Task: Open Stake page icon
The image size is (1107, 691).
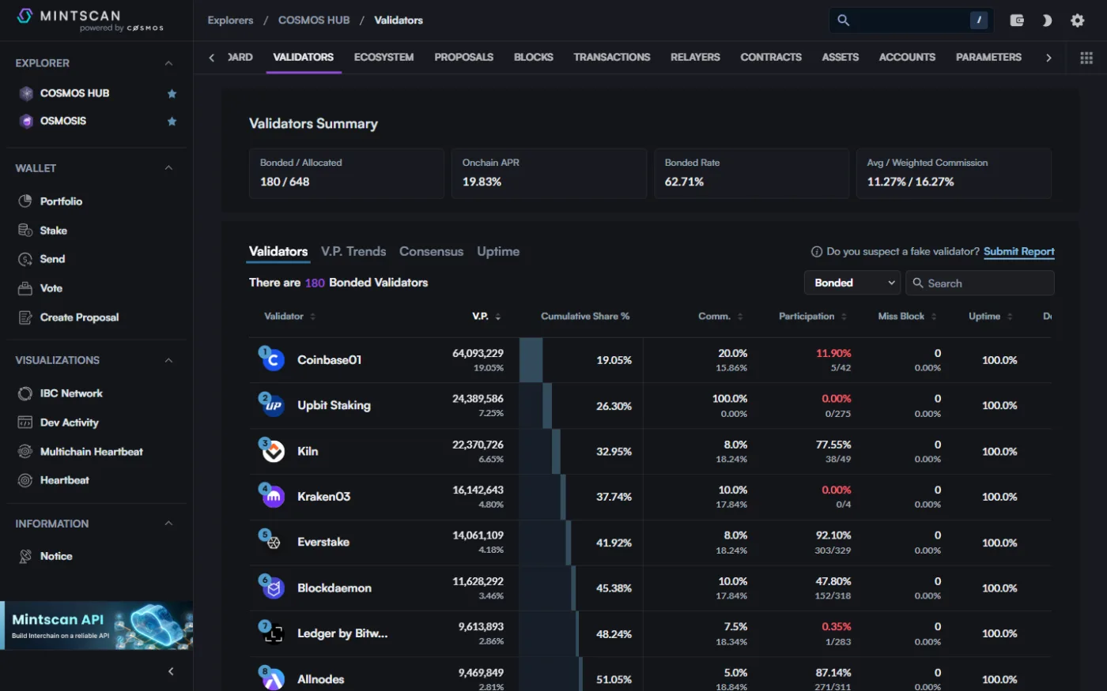Action: click(25, 231)
